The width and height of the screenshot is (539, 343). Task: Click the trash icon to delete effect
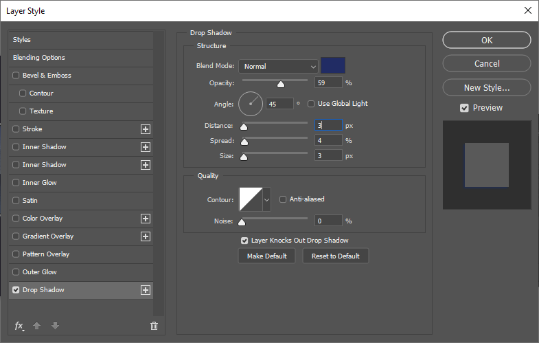[x=154, y=326]
